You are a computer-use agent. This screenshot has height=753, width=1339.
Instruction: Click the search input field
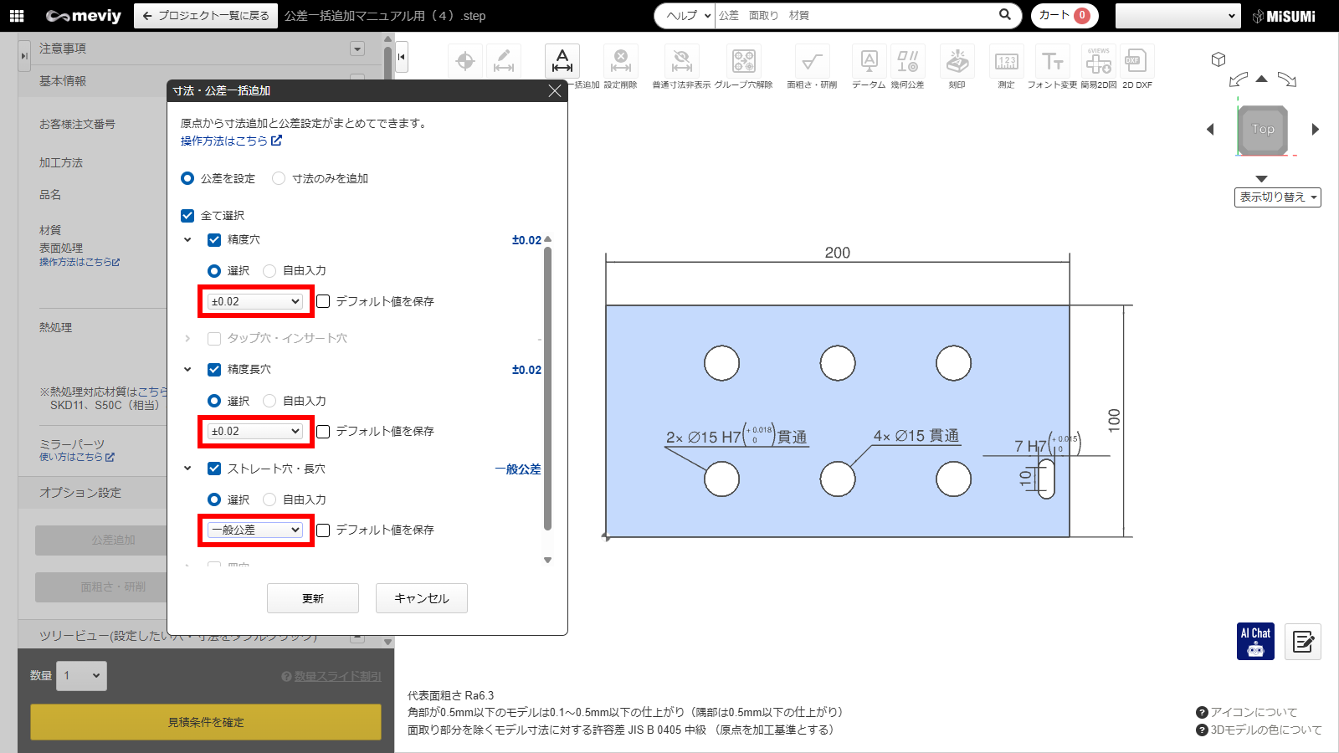pyautogui.click(x=854, y=15)
